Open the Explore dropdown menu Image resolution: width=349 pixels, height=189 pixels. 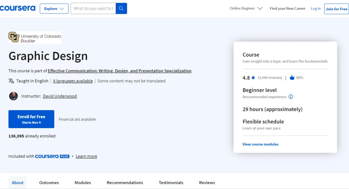tap(54, 8)
